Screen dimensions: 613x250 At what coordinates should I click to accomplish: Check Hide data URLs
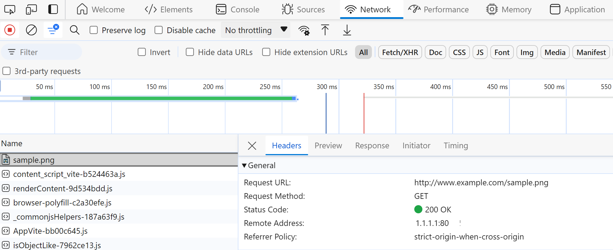tap(190, 52)
